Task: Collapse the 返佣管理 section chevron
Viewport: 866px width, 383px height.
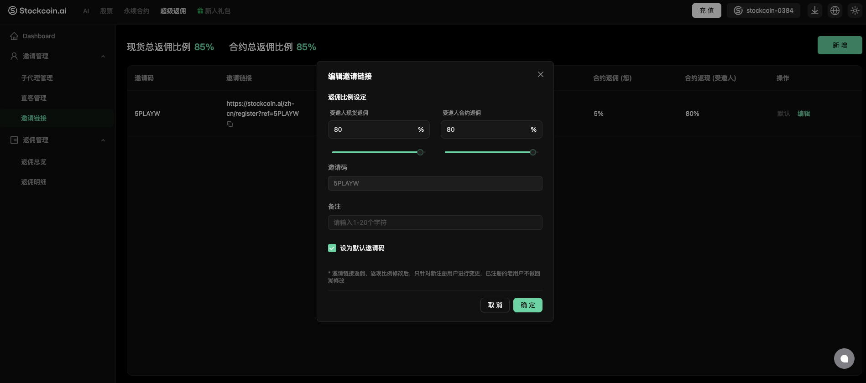Action: click(103, 140)
